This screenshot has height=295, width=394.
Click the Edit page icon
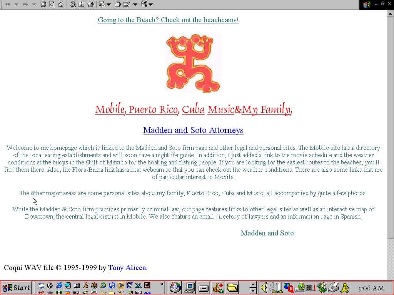click(127, 5)
